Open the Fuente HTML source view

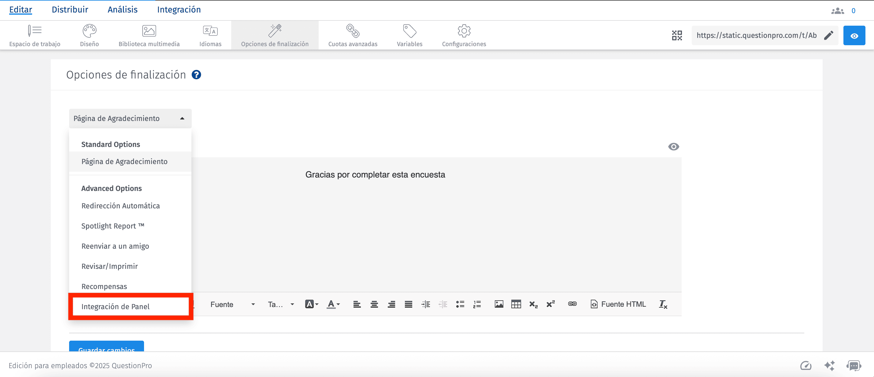[x=618, y=304]
